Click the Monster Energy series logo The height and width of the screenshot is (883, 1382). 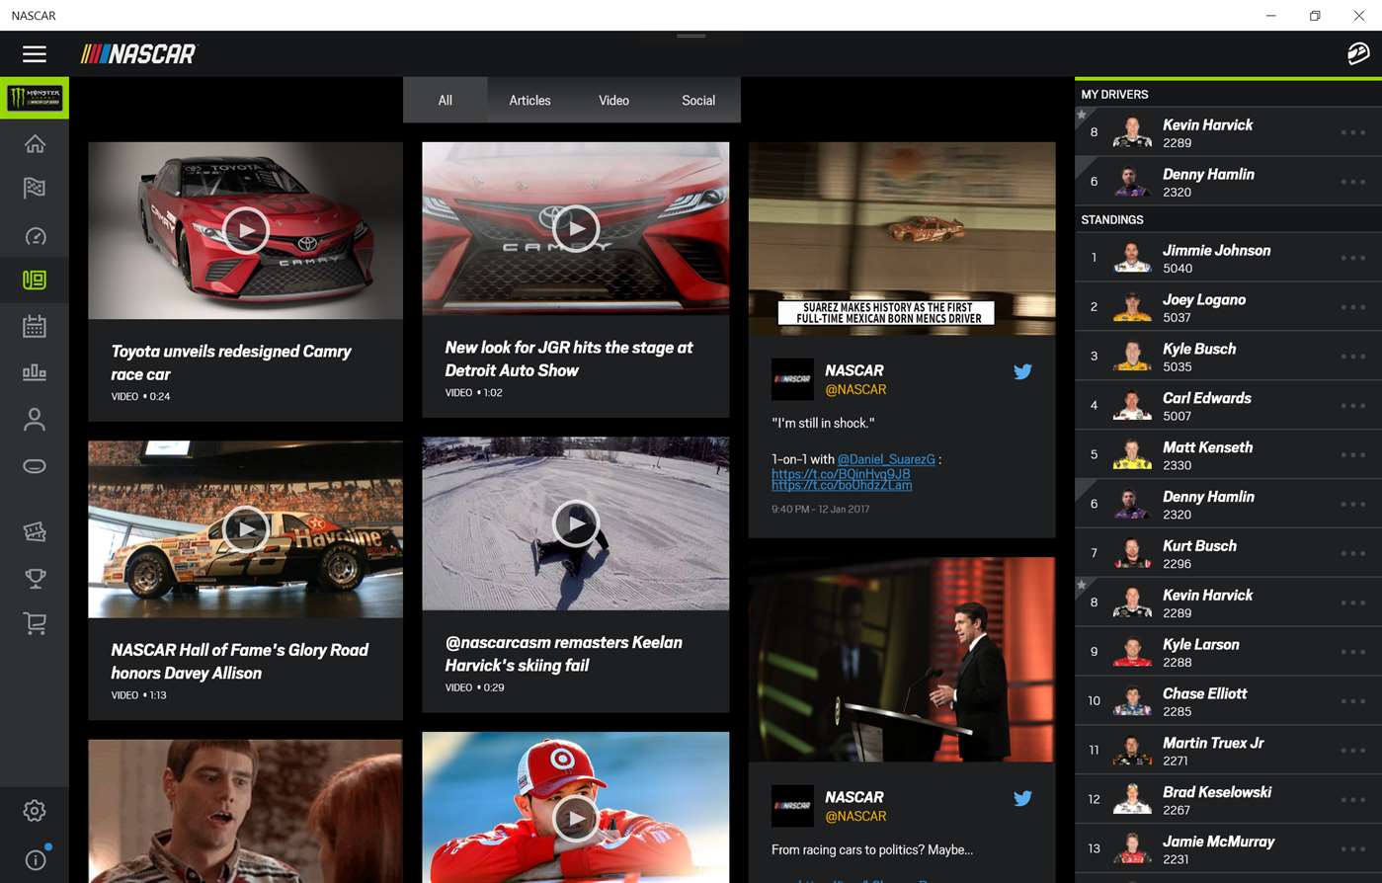(35, 98)
